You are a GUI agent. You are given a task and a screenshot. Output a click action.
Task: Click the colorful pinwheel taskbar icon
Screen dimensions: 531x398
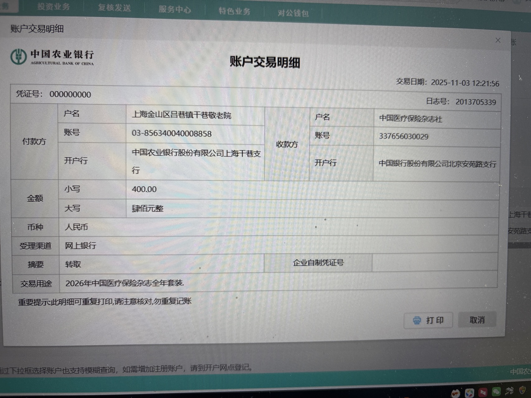(x=469, y=393)
